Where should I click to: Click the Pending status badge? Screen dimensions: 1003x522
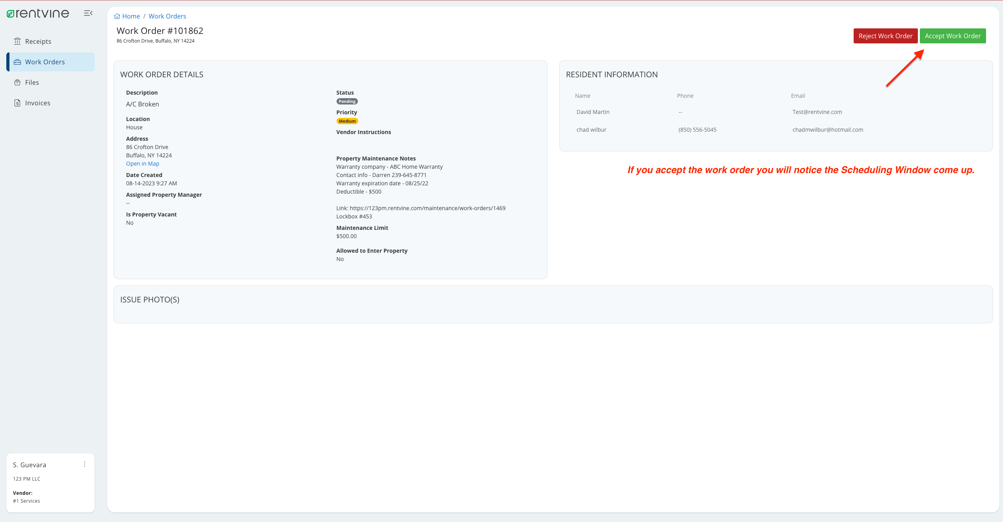click(x=347, y=101)
